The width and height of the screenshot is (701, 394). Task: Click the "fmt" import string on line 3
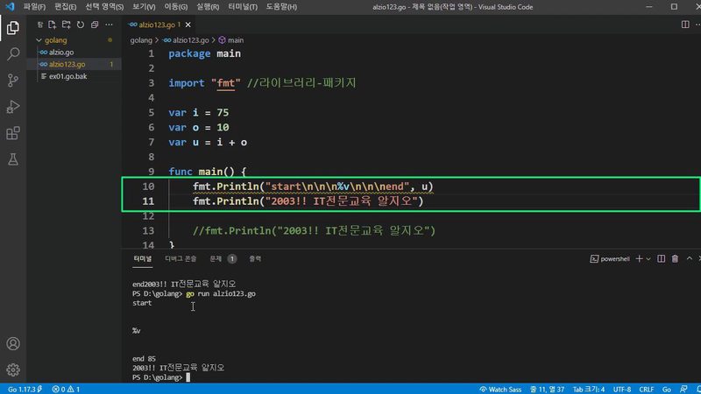[226, 83]
